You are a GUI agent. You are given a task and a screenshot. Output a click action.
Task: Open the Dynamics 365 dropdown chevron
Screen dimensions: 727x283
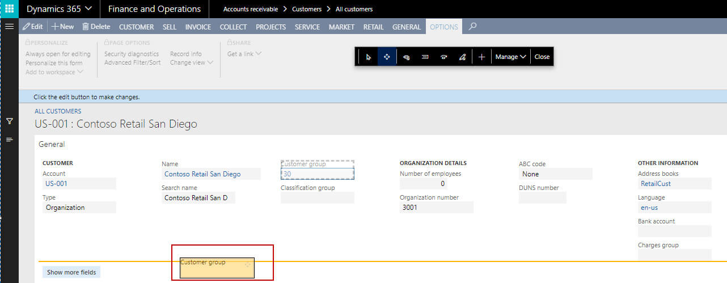click(88, 9)
